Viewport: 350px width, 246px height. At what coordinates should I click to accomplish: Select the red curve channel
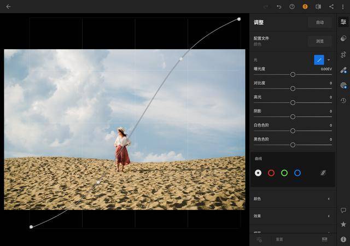(271, 173)
